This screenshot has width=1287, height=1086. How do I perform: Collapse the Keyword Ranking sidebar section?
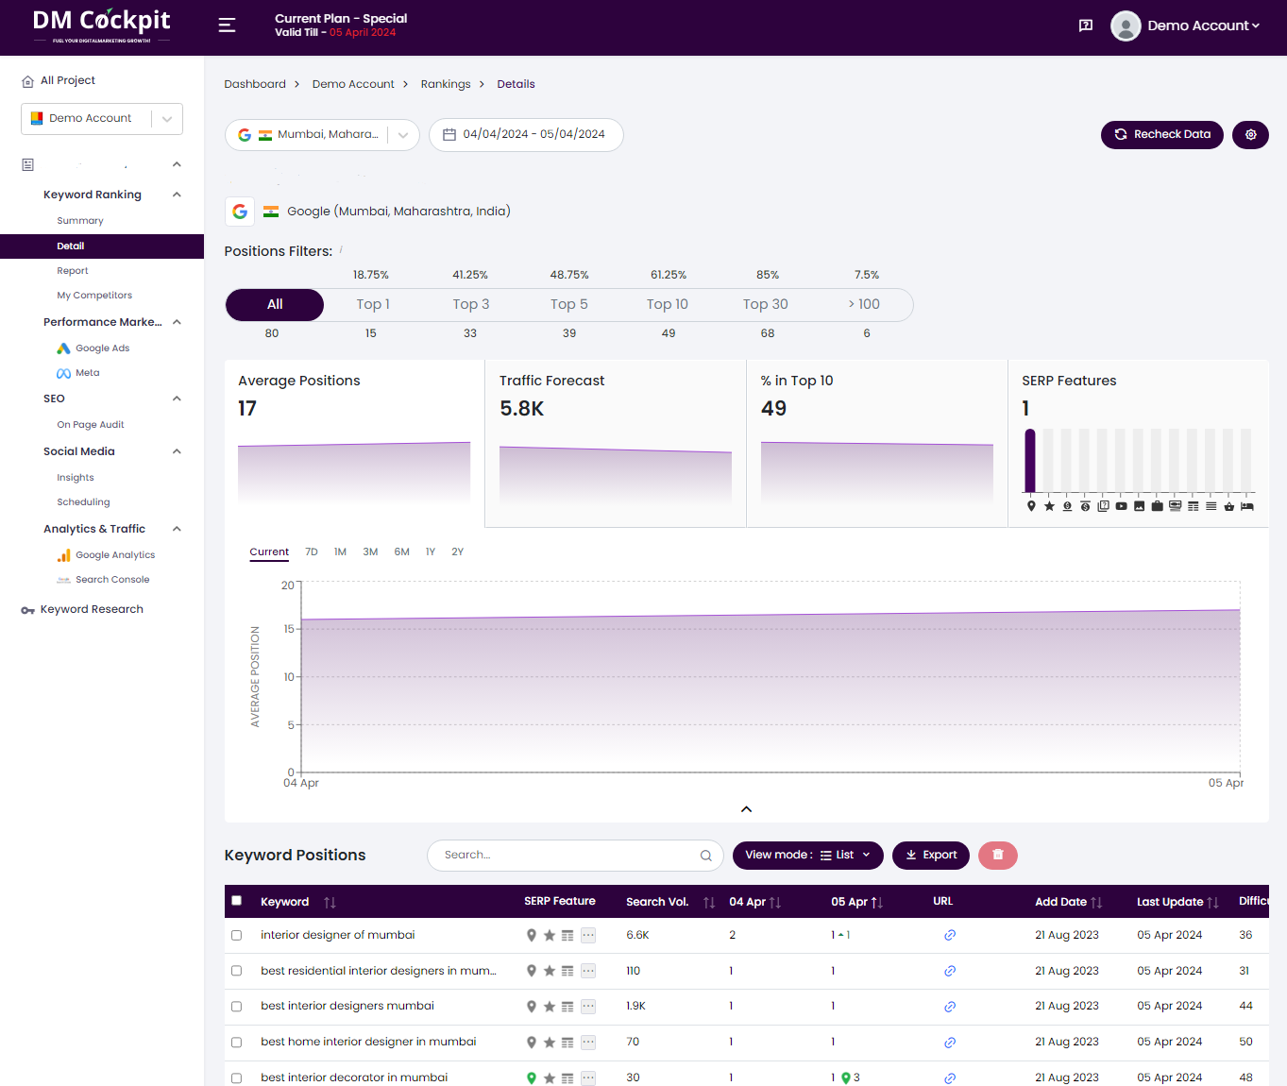point(177,194)
